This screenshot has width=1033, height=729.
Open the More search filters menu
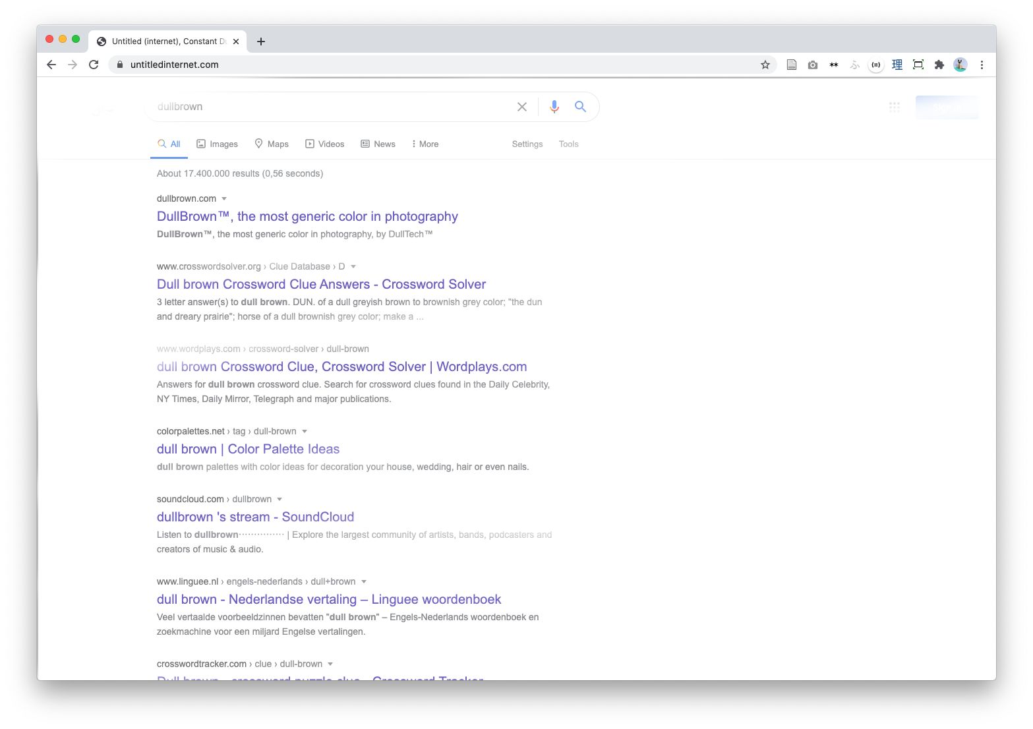pos(425,144)
